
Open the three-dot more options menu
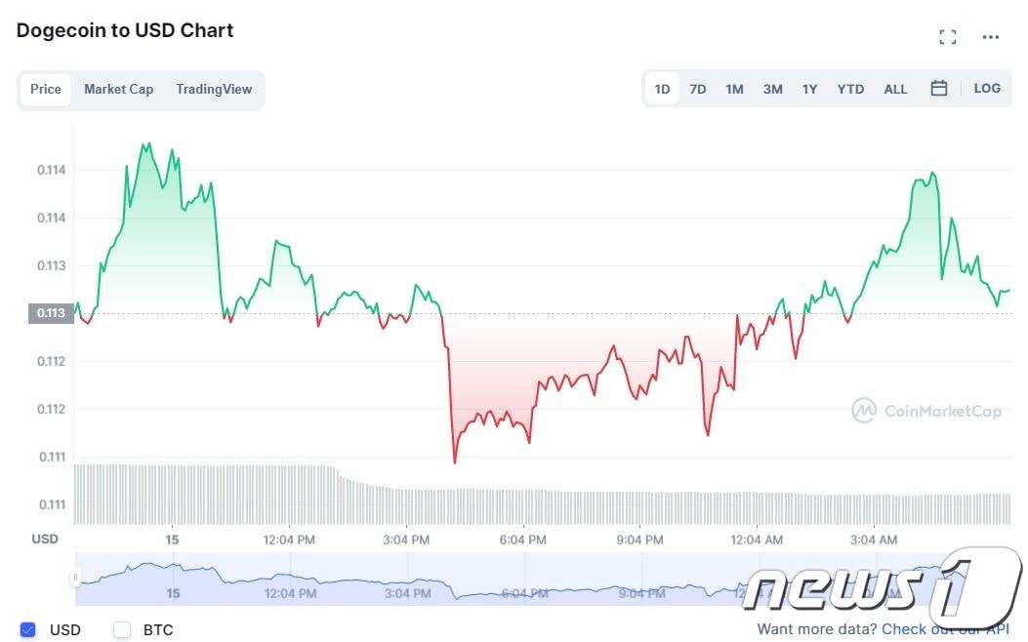coord(991,37)
